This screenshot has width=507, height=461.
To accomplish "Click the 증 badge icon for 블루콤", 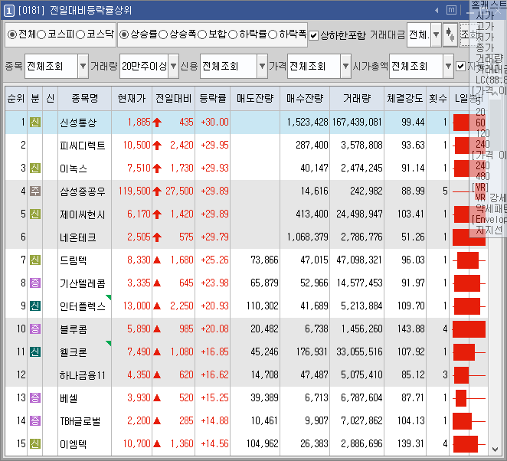I will (x=35, y=329).
